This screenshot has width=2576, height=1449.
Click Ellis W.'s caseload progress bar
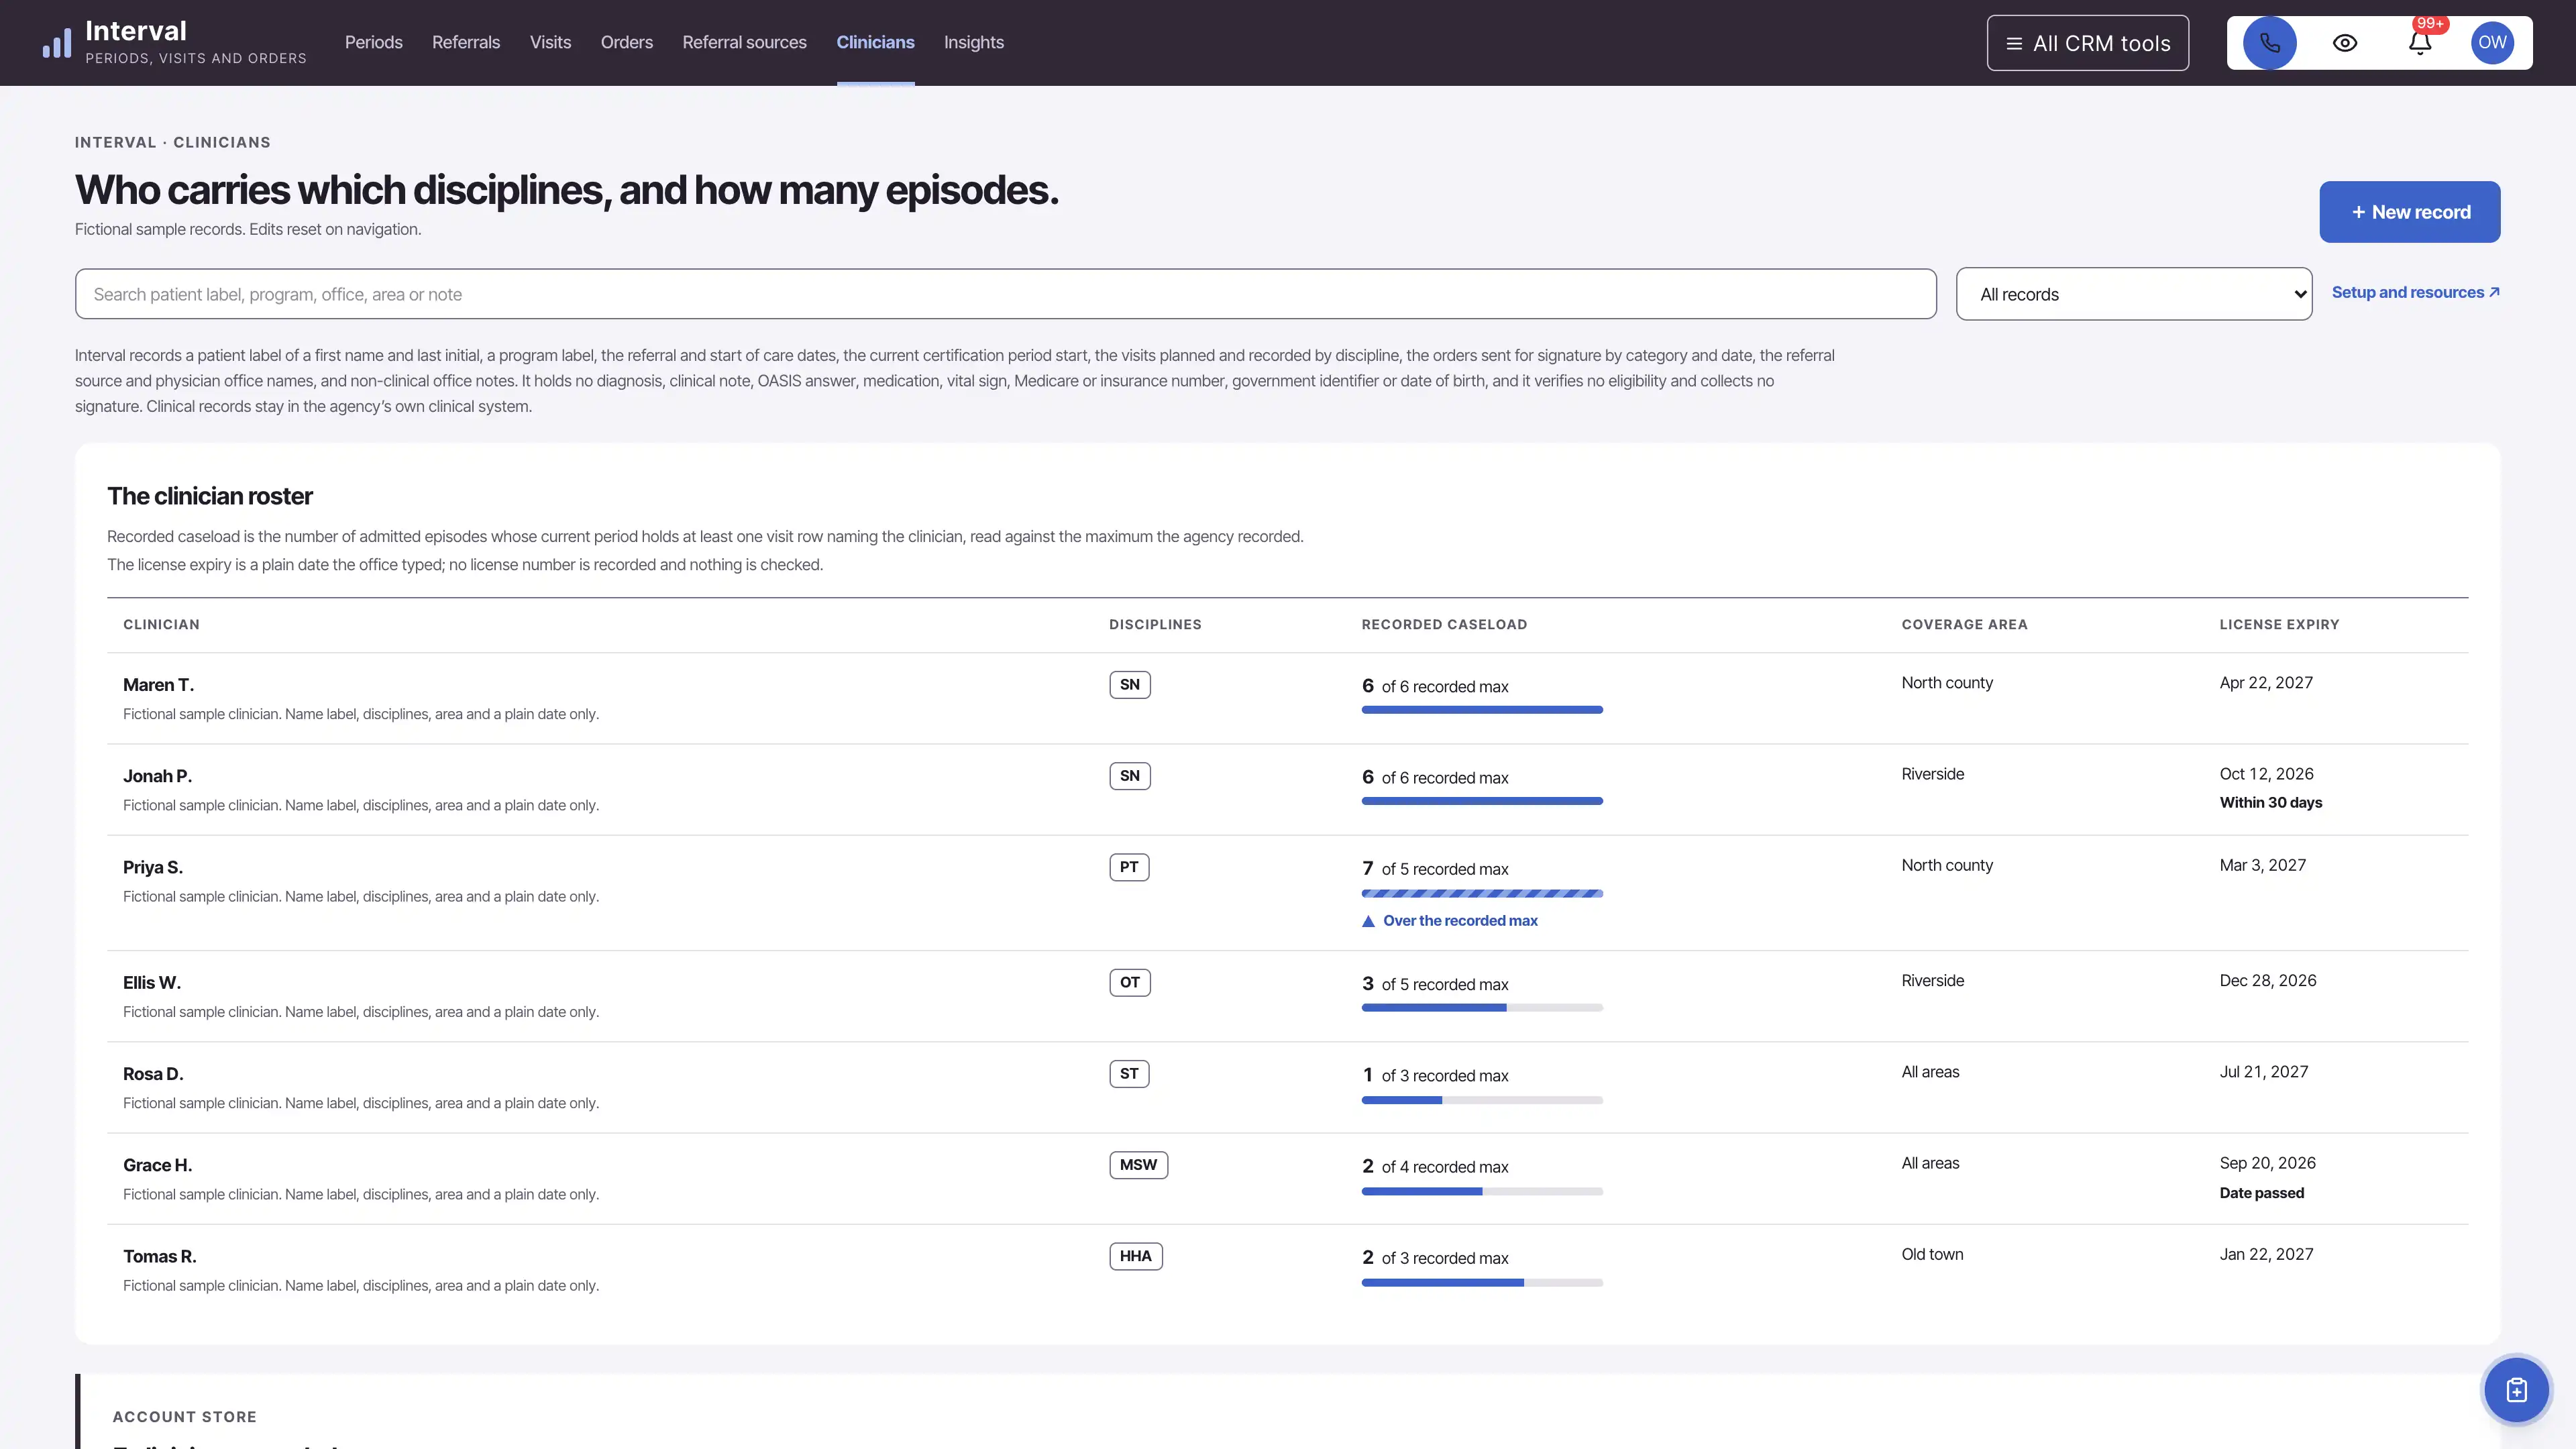coord(1482,1008)
